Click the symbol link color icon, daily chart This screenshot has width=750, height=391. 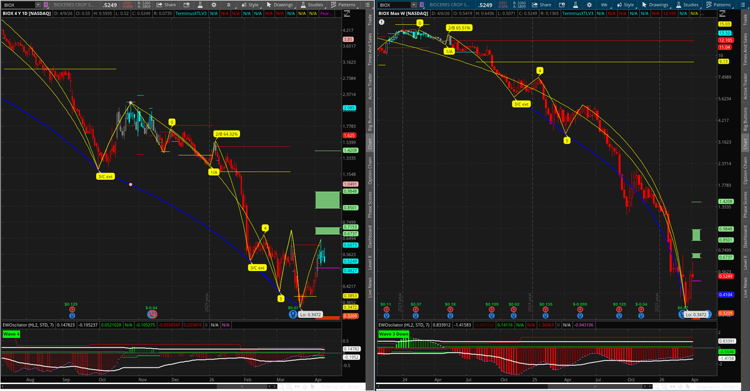[46, 5]
